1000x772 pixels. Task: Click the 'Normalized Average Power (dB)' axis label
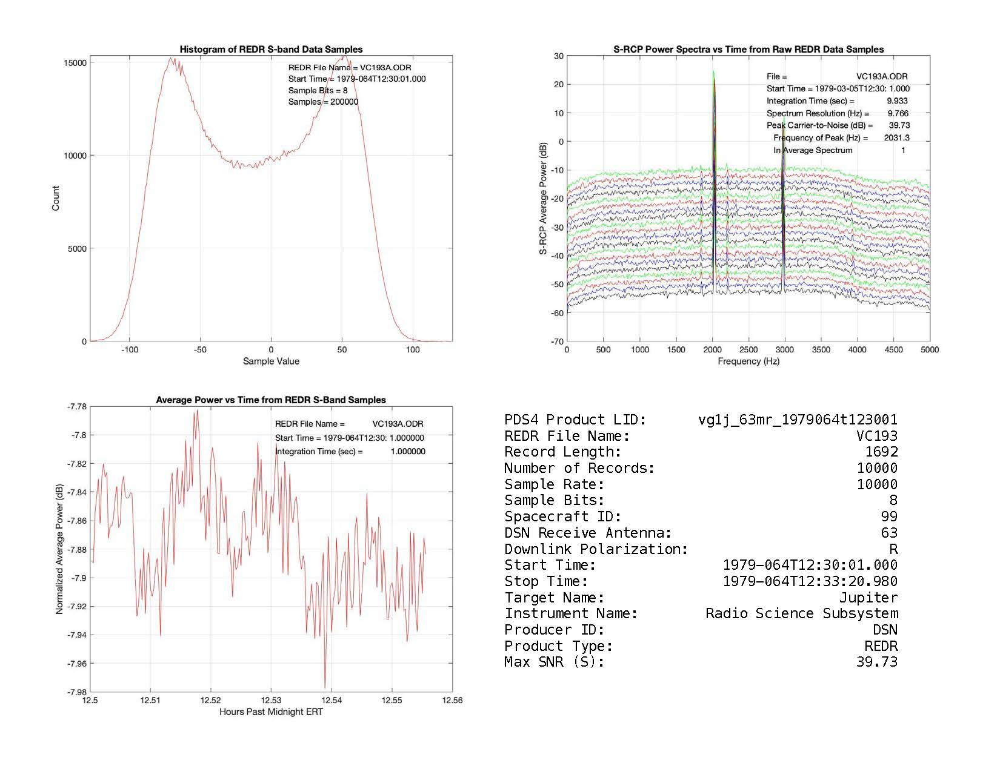pyautogui.click(x=59, y=549)
